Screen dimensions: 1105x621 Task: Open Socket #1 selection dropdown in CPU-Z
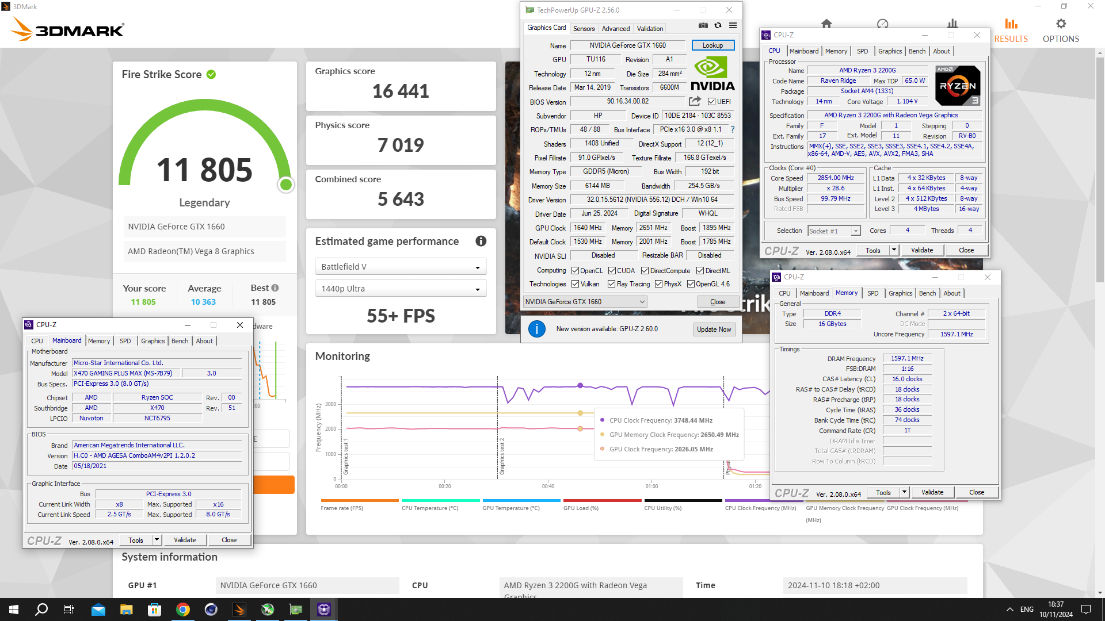(x=834, y=231)
